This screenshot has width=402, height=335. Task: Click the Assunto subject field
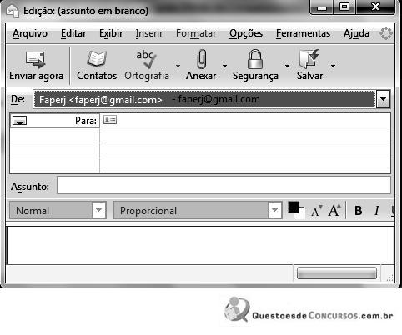[x=224, y=185]
